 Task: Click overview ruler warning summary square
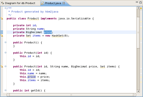coord(141,8)
